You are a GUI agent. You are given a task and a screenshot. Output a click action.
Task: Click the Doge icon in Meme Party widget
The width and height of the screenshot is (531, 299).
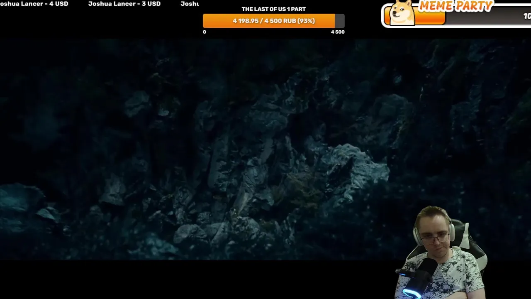pyautogui.click(x=403, y=12)
